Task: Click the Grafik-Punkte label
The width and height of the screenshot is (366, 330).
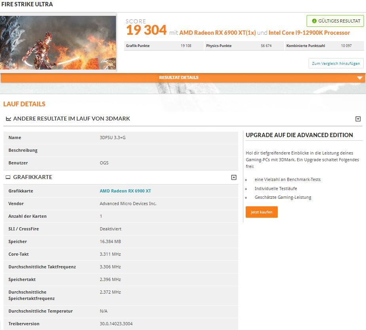Action: tap(138, 46)
